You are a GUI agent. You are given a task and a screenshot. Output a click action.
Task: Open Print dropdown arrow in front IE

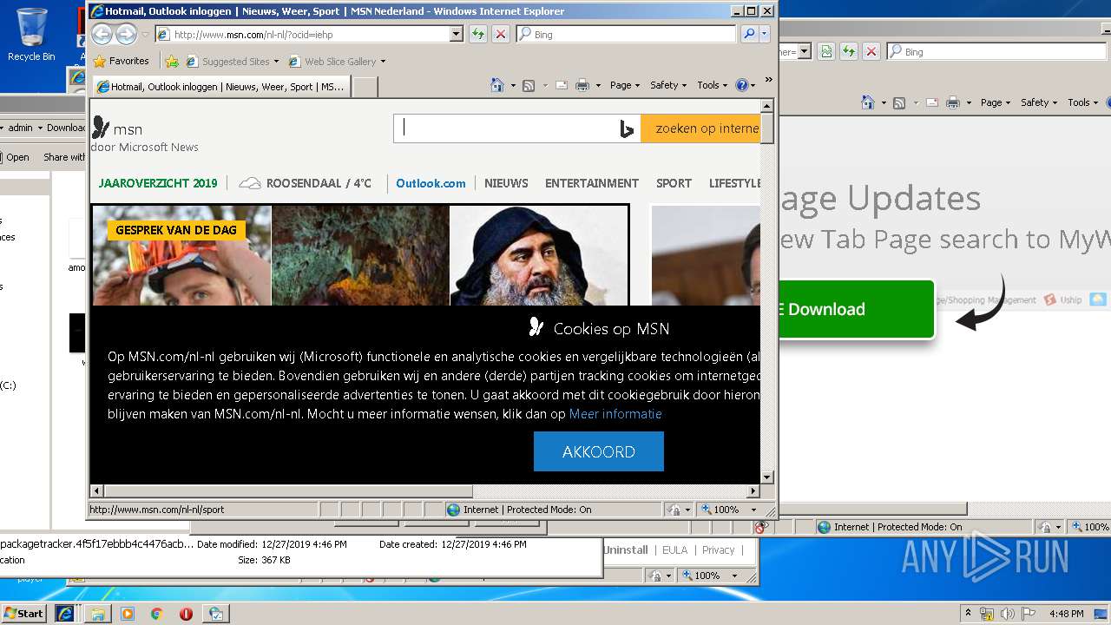pyautogui.click(x=598, y=85)
